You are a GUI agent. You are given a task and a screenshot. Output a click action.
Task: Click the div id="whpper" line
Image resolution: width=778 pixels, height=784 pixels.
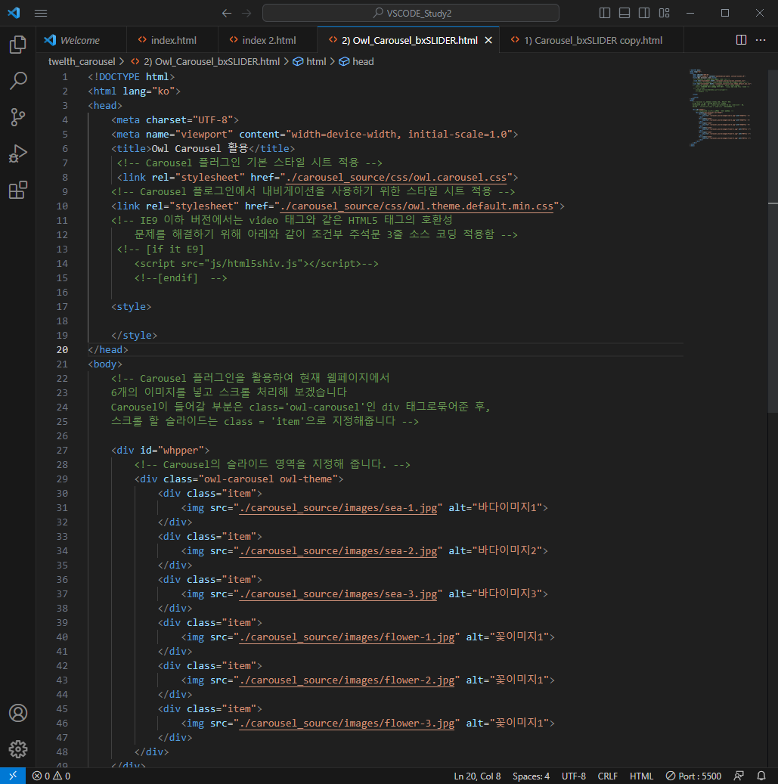click(160, 451)
